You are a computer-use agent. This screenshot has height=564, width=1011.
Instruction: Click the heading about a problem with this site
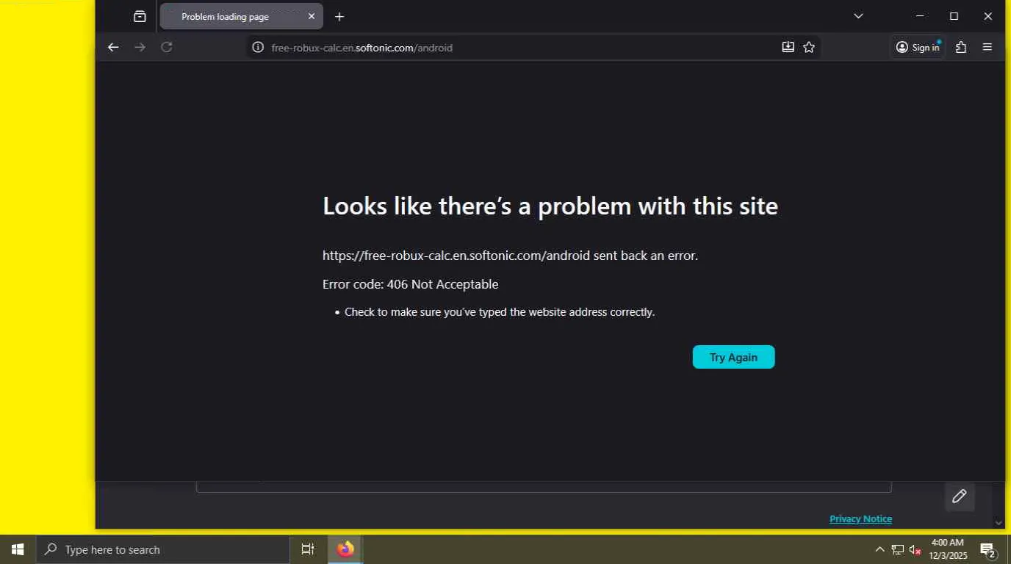click(x=550, y=206)
